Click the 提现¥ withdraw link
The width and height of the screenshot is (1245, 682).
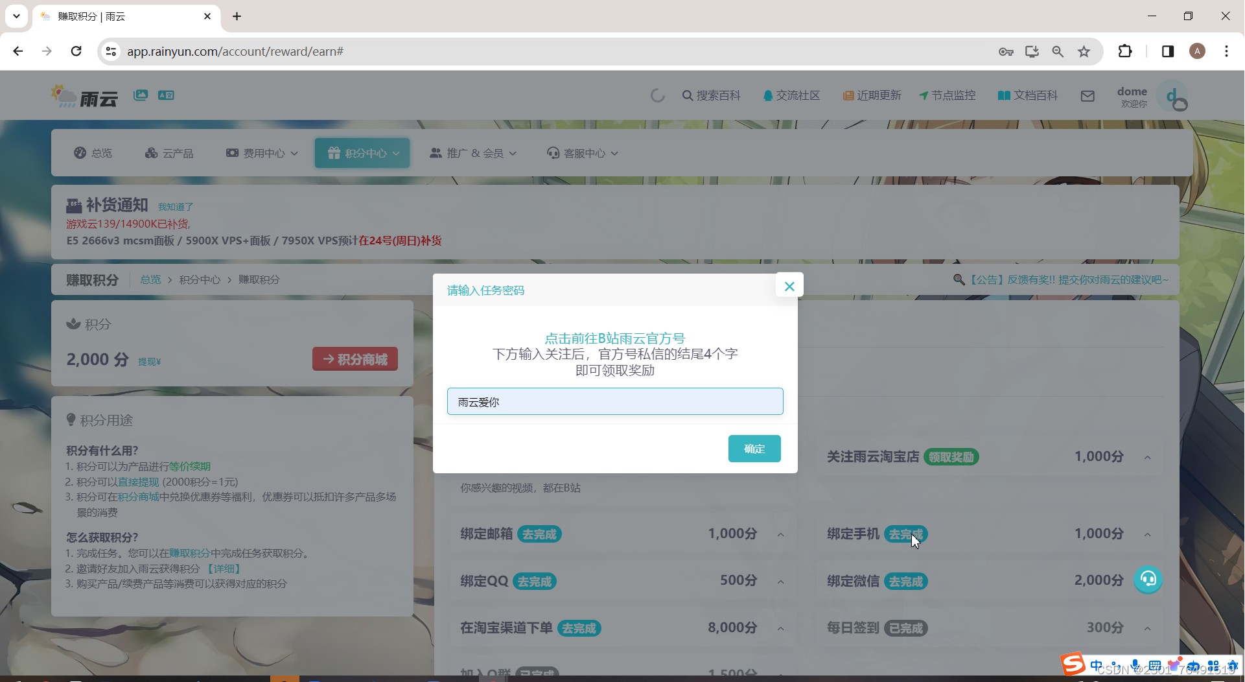[150, 362]
